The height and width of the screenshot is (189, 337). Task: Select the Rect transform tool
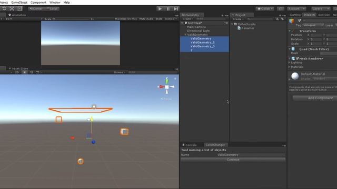point(20,8)
